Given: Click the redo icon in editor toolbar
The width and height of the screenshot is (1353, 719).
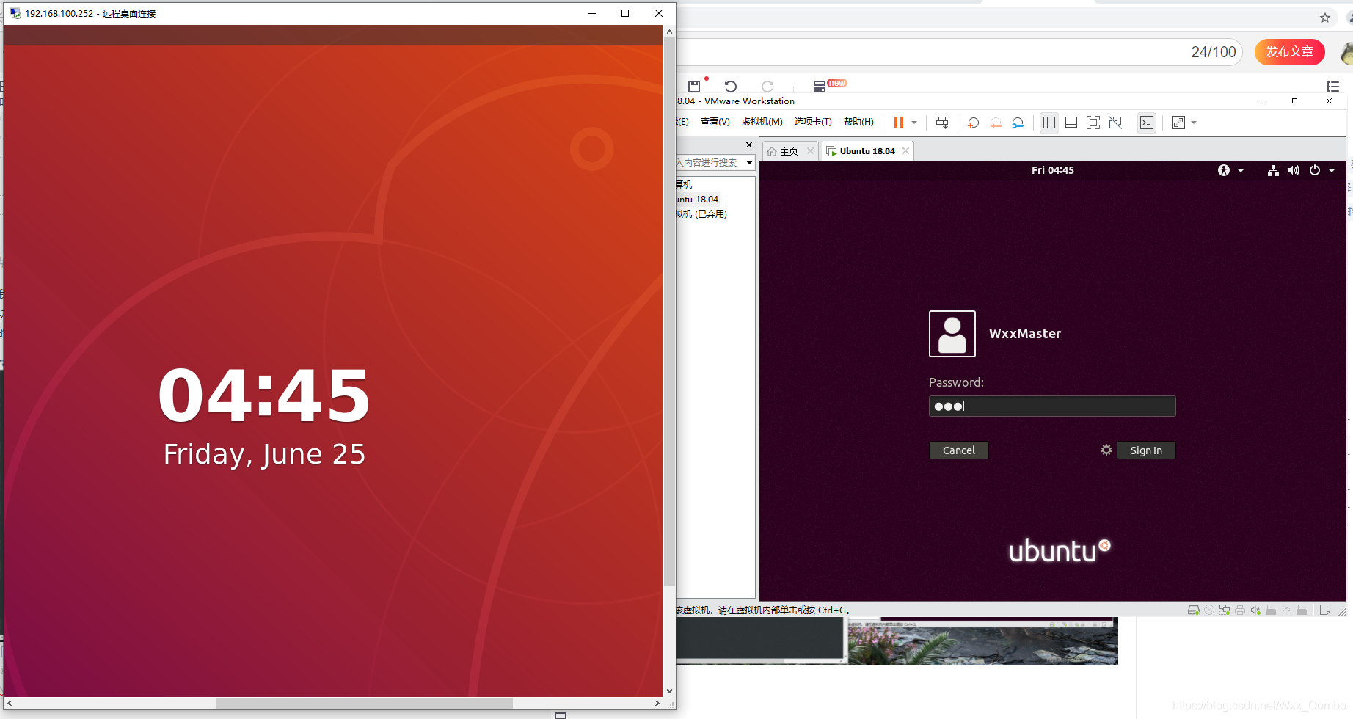Looking at the screenshot, I should (767, 86).
